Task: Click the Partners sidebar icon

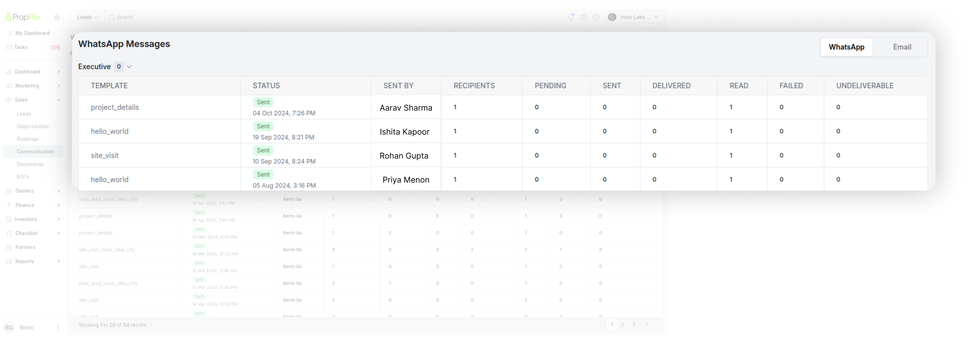Action: (x=9, y=247)
